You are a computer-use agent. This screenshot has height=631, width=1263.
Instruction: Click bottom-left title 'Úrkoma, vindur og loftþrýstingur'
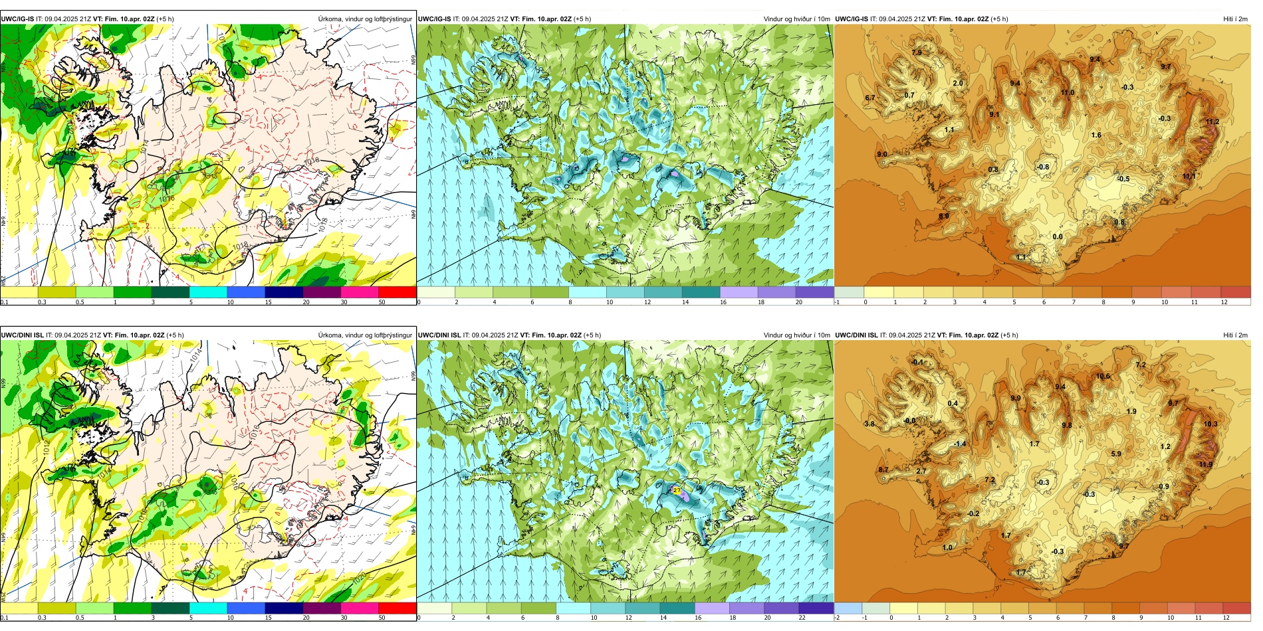pos(365,335)
